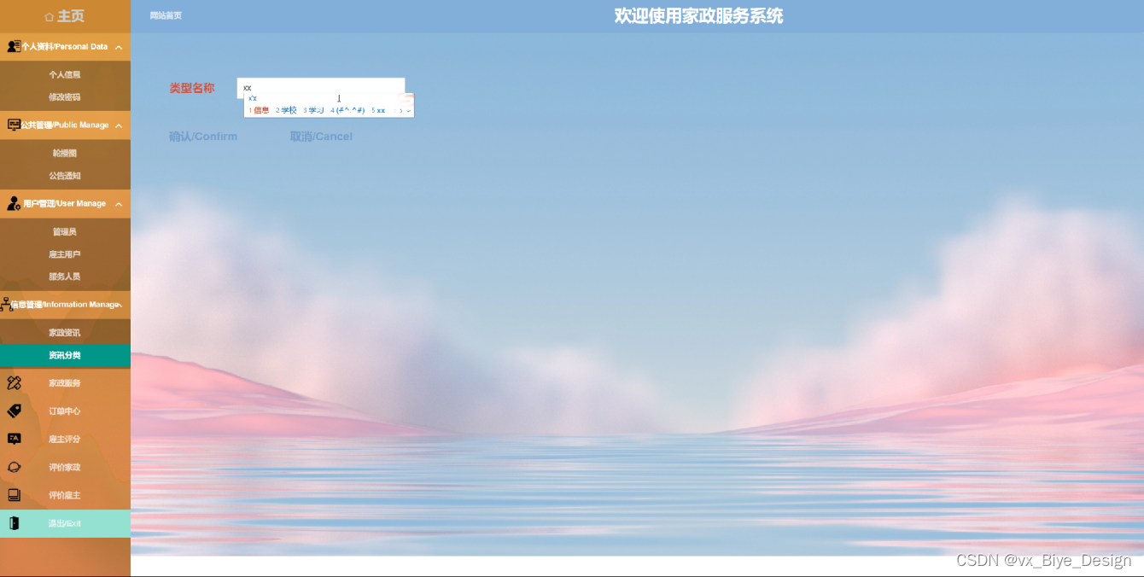Click the 雇主评分 chat icon
Viewport: 1144px width, 577px height.
14,439
